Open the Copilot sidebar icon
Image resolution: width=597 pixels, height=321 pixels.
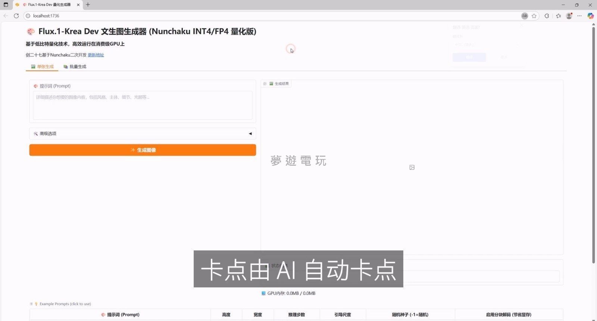(590, 16)
